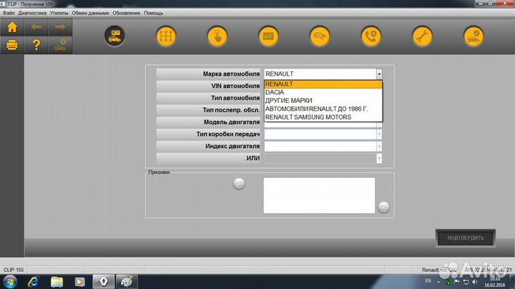Click the round checkmark in Признаки panel
The height and width of the screenshot is (289, 515).
(239, 184)
